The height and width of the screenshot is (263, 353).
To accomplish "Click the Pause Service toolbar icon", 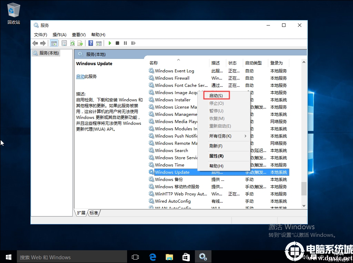I will point(125,43).
